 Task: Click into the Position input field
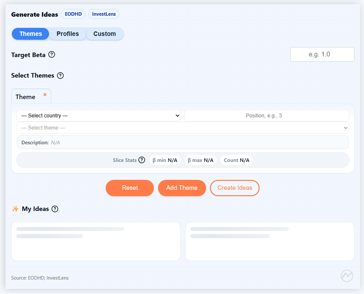tap(267, 116)
